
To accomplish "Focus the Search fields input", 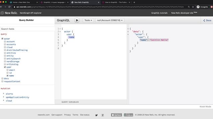I will tap(27, 29).
